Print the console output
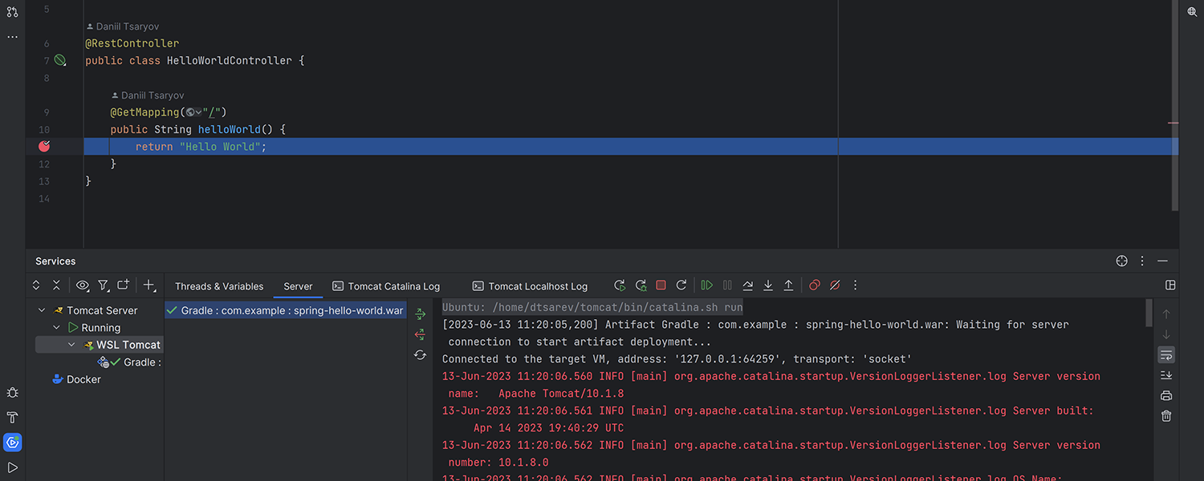 coord(1166,395)
